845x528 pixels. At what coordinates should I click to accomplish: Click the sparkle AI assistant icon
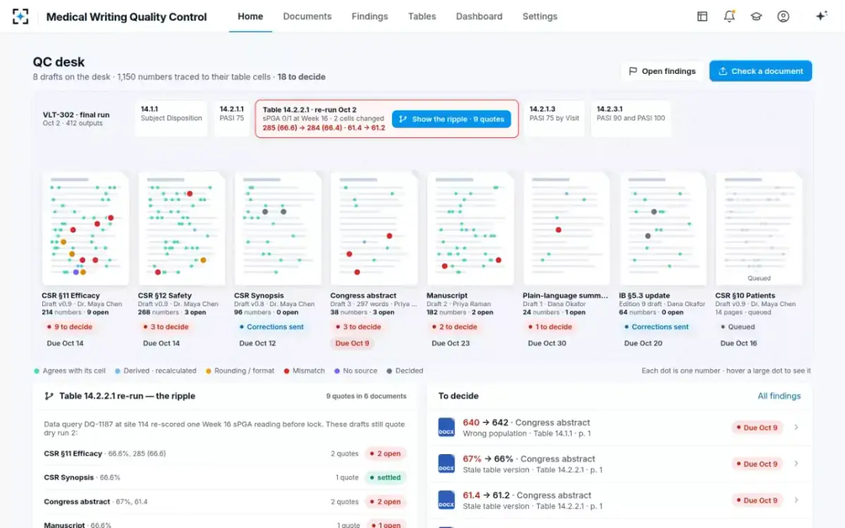pyautogui.click(x=821, y=16)
